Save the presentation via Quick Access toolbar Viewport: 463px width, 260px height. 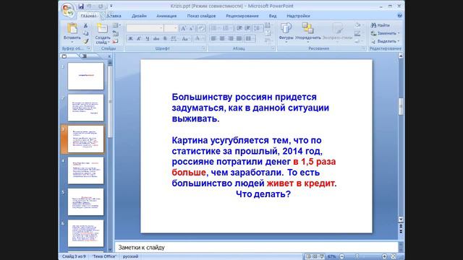pyautogui.click(x=80, y=6)
